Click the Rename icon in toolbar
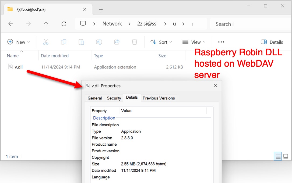This screenshot has height=183, width=292. tap(99, 42)
